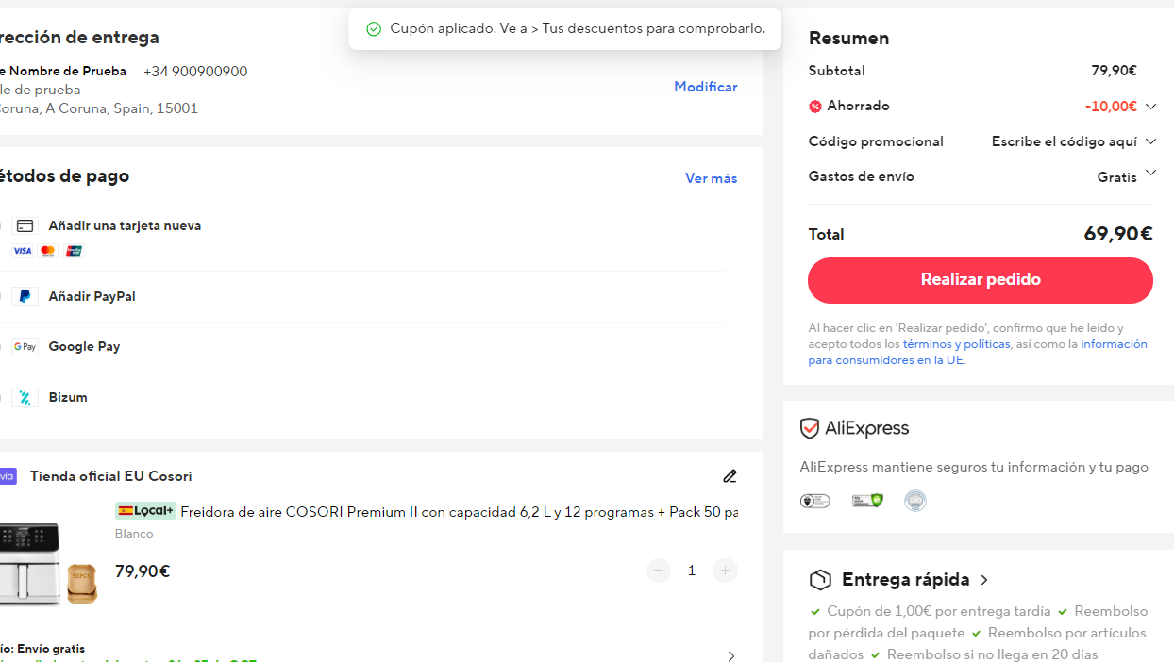
Task: Increase product quantity with plus button
Action: (725, 571)
